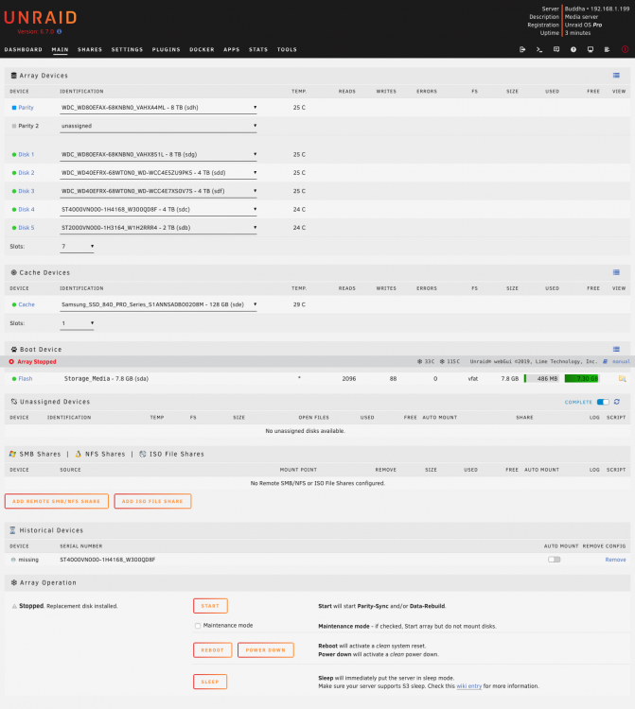Open the Plugins tab
The height and width of the screenshot is (709, 635).
point(167,50)
